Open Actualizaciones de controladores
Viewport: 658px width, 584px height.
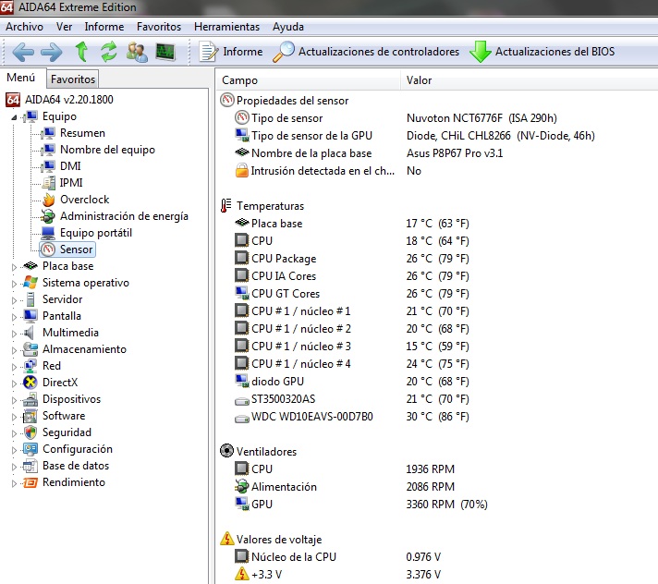366,52
